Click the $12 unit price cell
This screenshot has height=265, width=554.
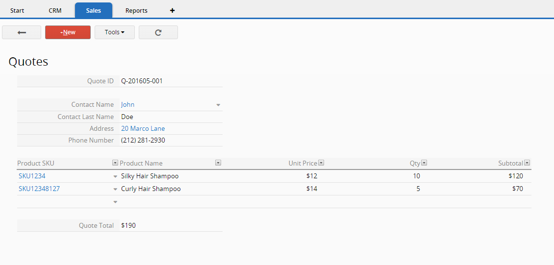312,176
